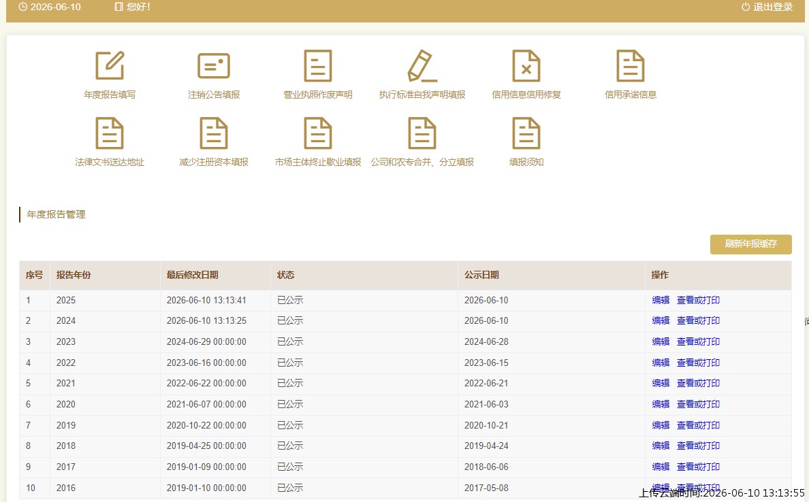809x502 pixels.
Task: Open 营业执照作废声明 icon
Action: 318,65
